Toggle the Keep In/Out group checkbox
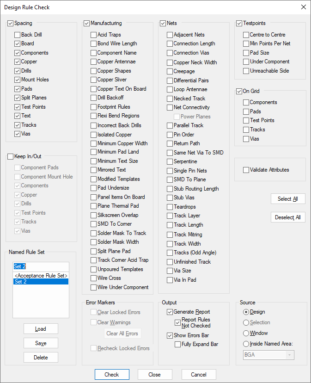Image resolution: width=311 pixels, height=383 pixels. point(11,157)
